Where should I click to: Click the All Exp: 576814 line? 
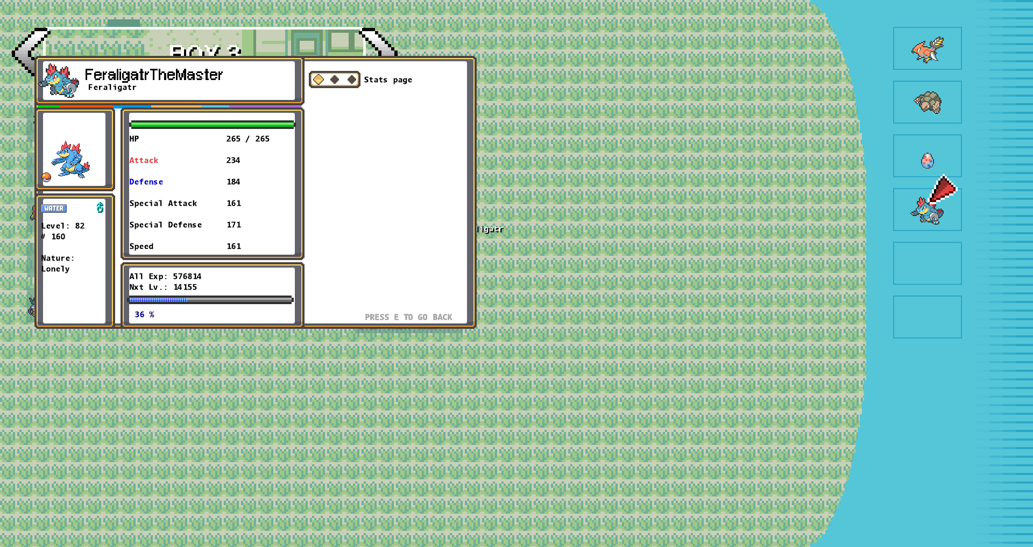[165, 276]
